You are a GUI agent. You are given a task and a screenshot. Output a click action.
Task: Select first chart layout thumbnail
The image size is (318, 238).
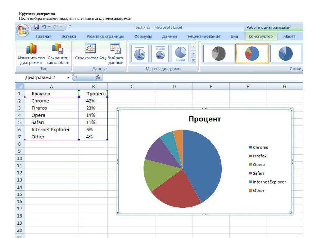click(x=140, y=54)
